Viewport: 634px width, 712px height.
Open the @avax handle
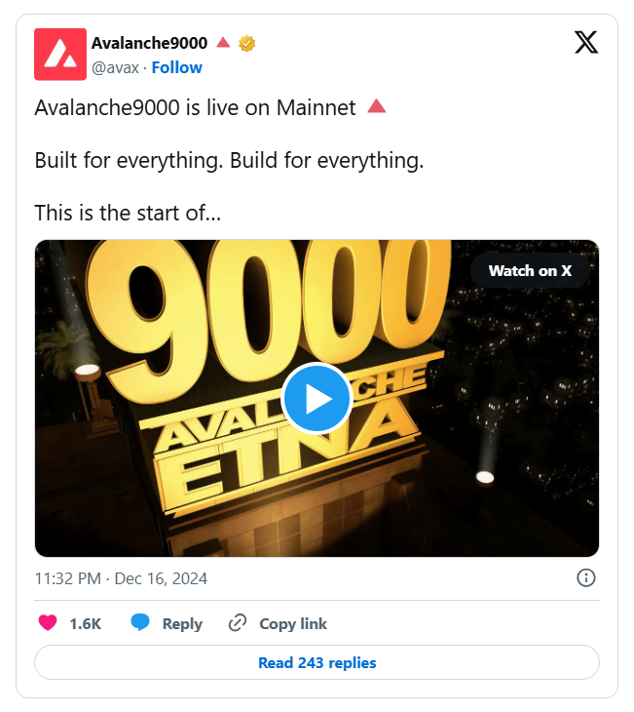pos(115,67)
